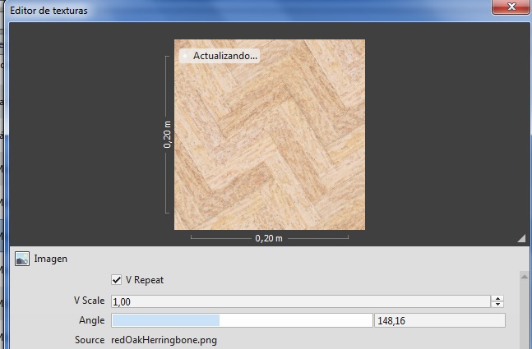Increase V Scale with the up arrow
The width and height of the screenshot is (532, 349).
point(497,298)
